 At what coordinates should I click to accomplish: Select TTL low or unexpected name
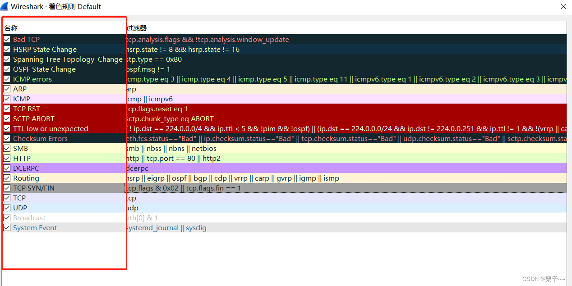(x=51, y=129)
